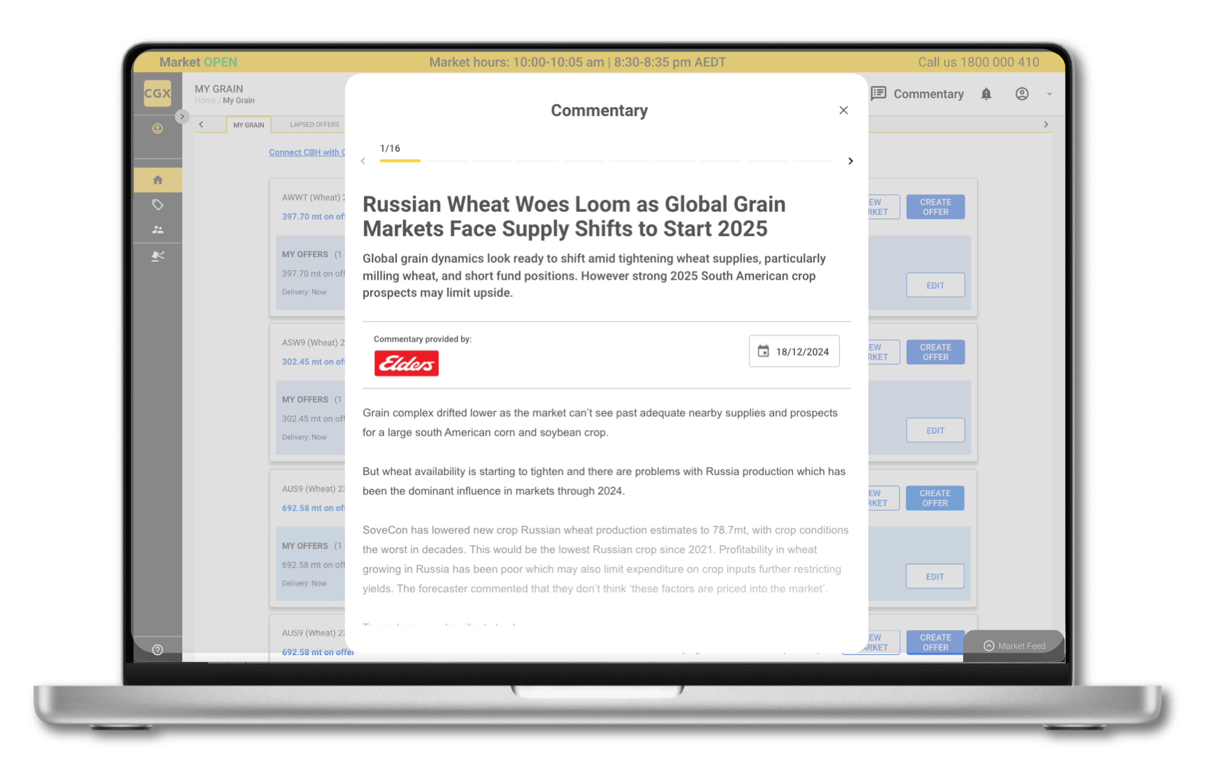
Task: Open the people icon in sidebar
Action: [157, 230]
